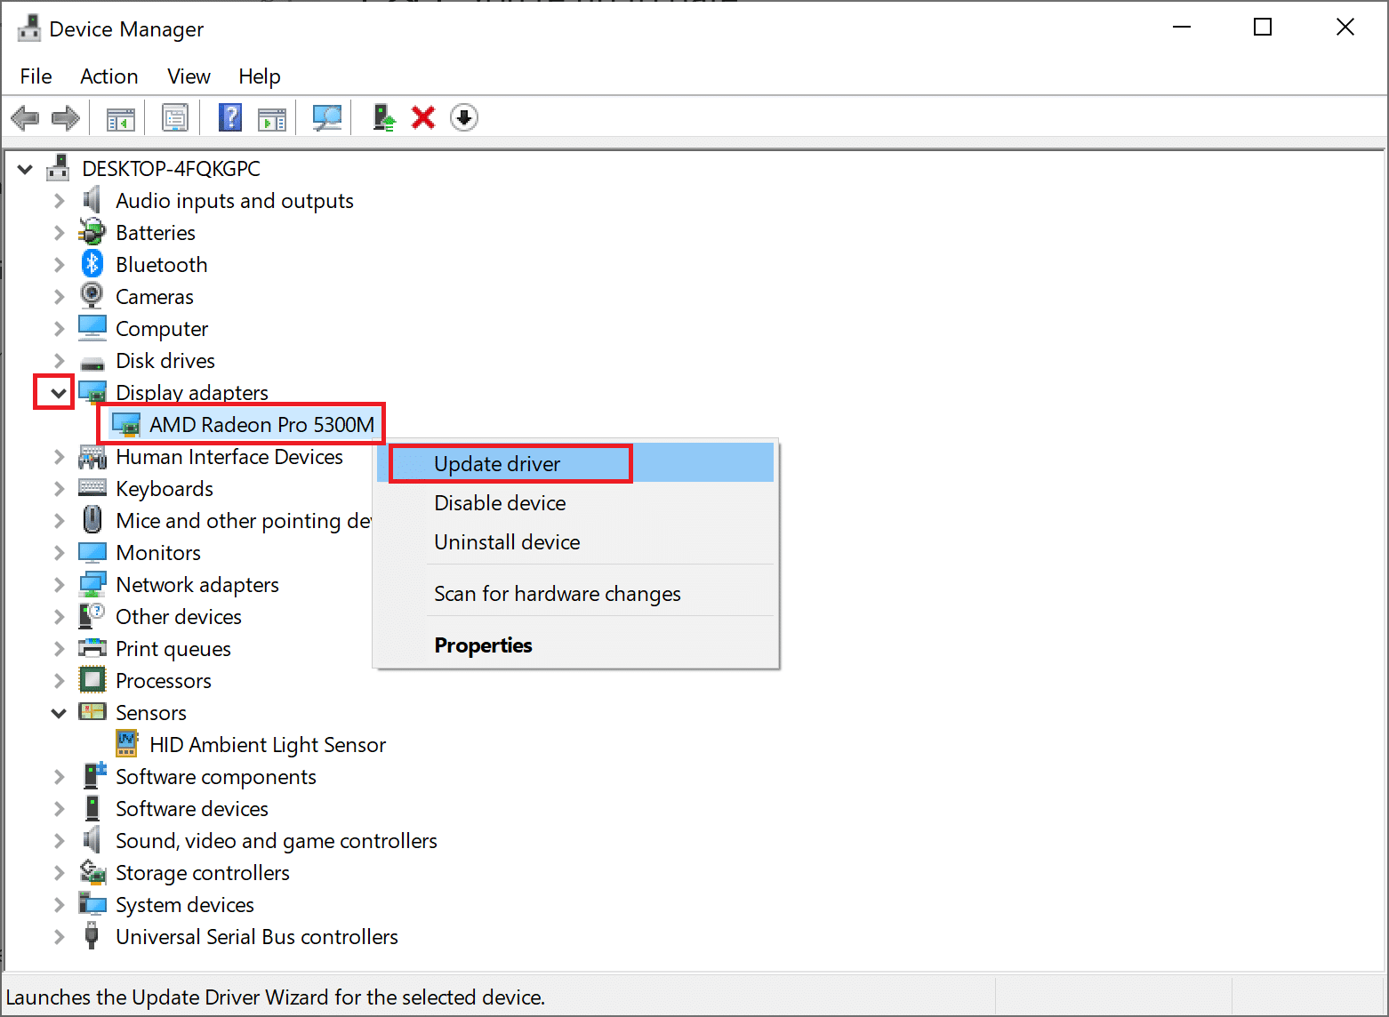This screenshot has height=1017, width=1389.
Task: Expand the Network adapters category
Action: (x=59, y=584)
